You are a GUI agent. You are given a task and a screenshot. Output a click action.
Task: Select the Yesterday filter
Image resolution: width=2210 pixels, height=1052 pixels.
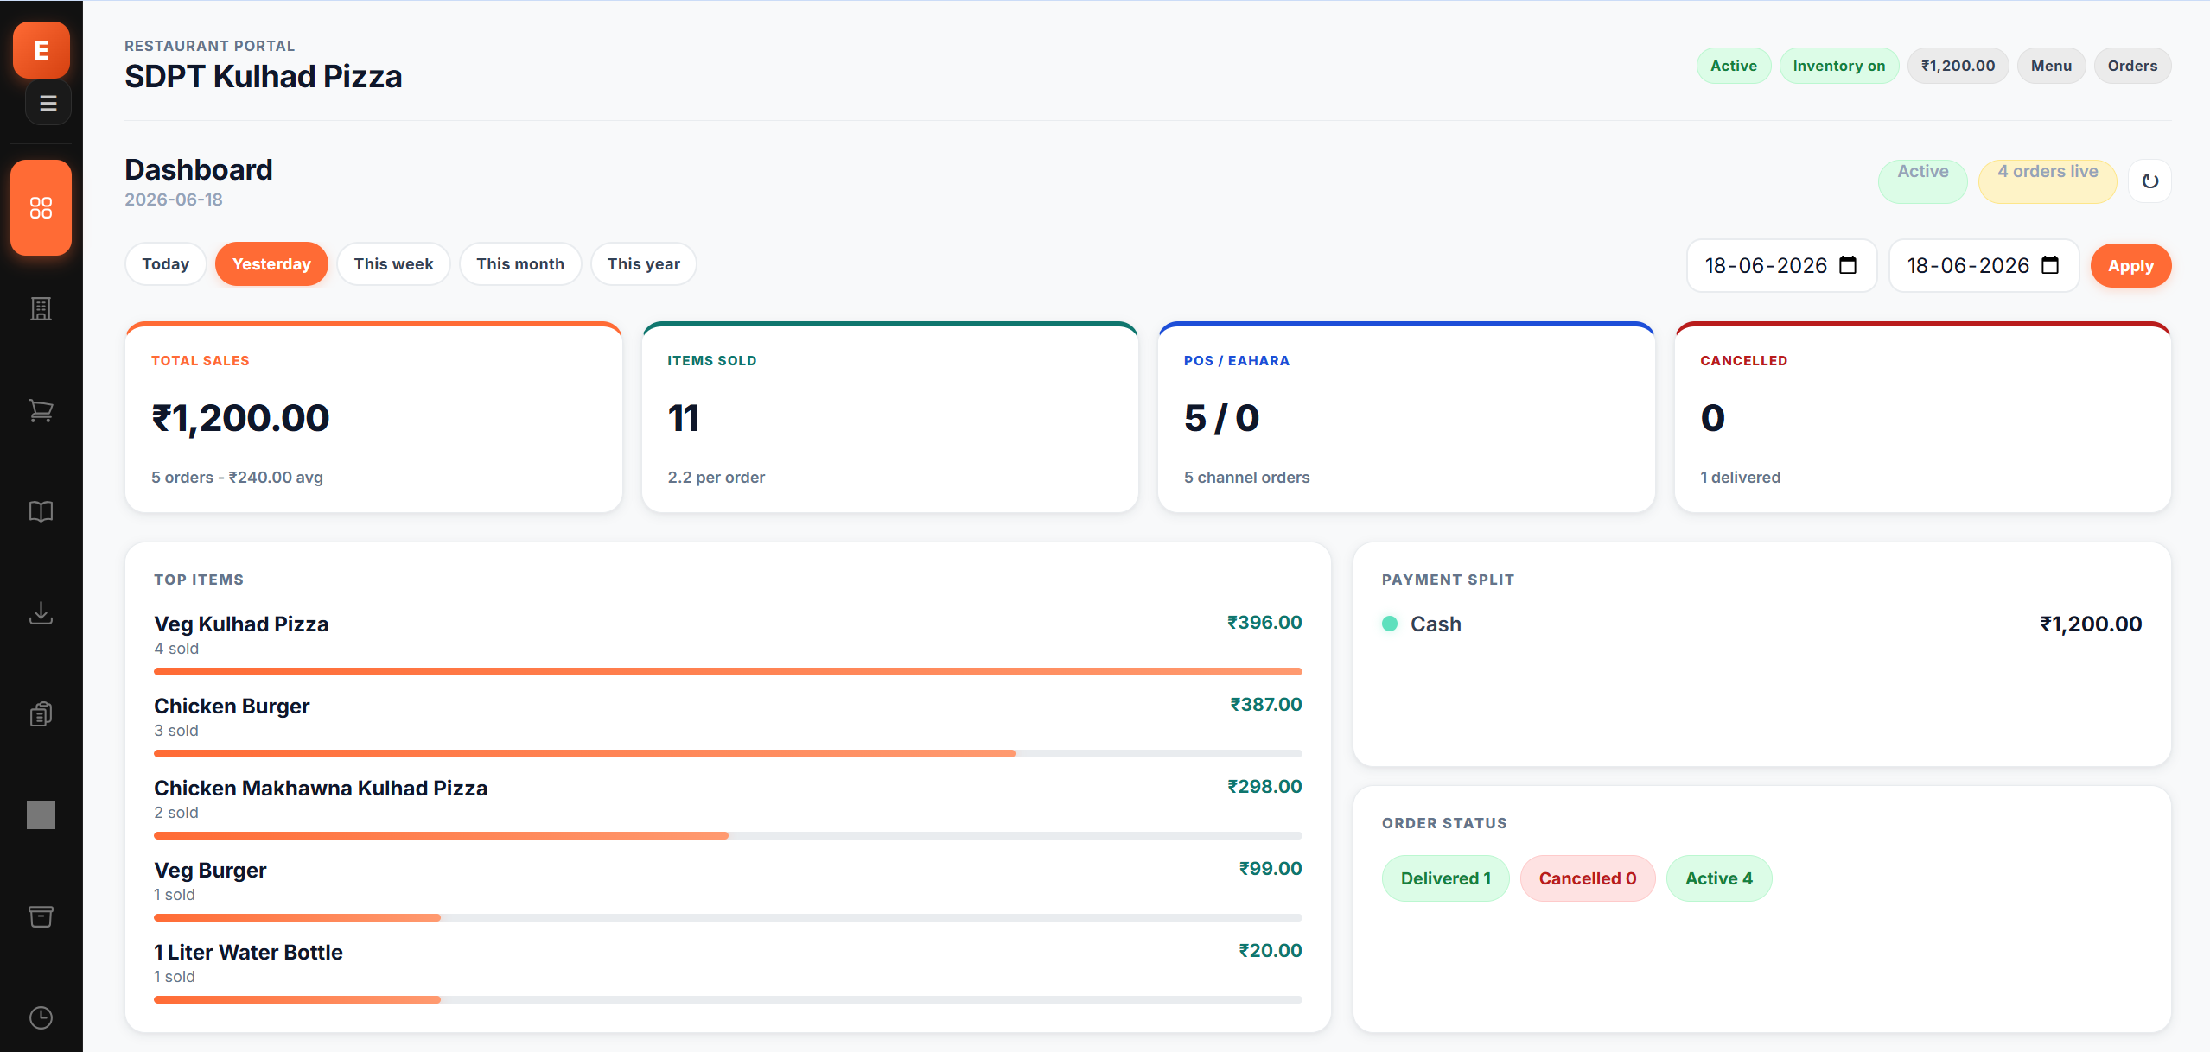(x=271, y=264)
